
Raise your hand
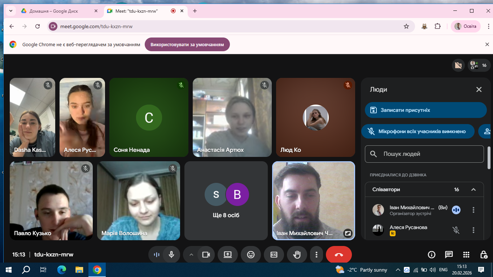[297, 255]
